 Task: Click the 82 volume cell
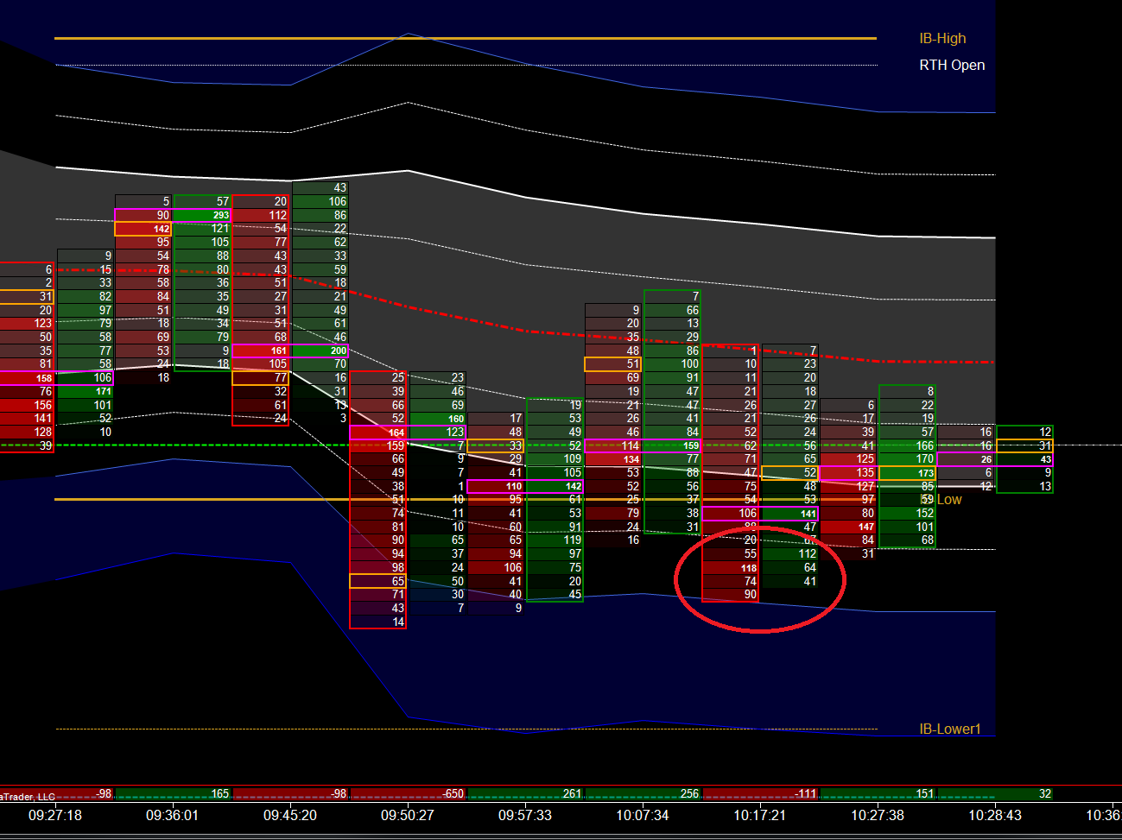(x=85, y=296)
